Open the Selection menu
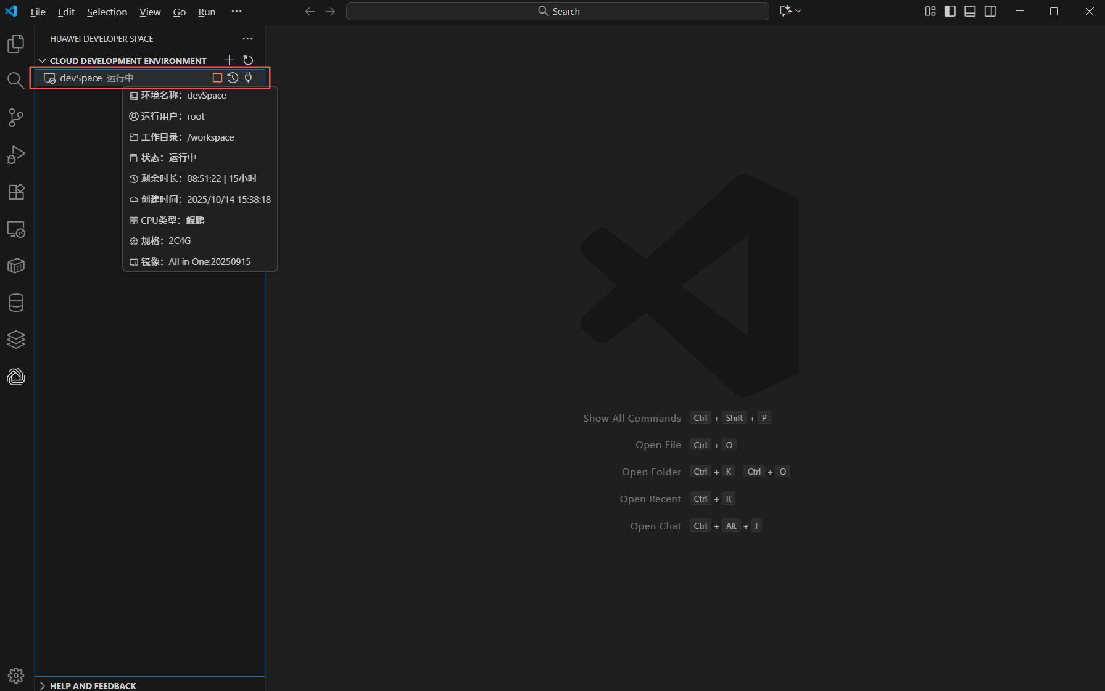 coord(107,12)
